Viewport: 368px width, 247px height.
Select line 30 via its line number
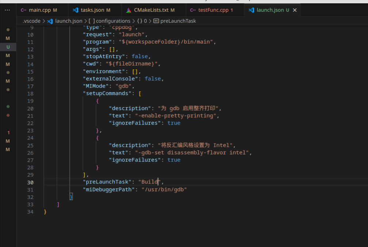click(x=30, y=182)
